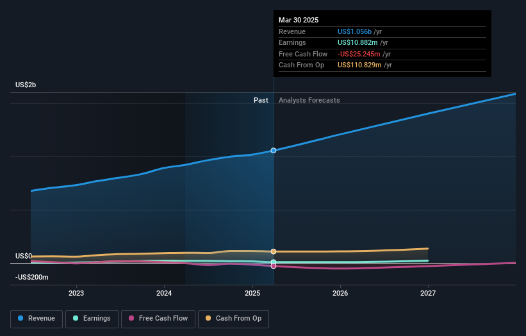This screenshot has width=526, height=336.
Task: Click the Earnings row label in tooltip
Action: coord(292,42)
